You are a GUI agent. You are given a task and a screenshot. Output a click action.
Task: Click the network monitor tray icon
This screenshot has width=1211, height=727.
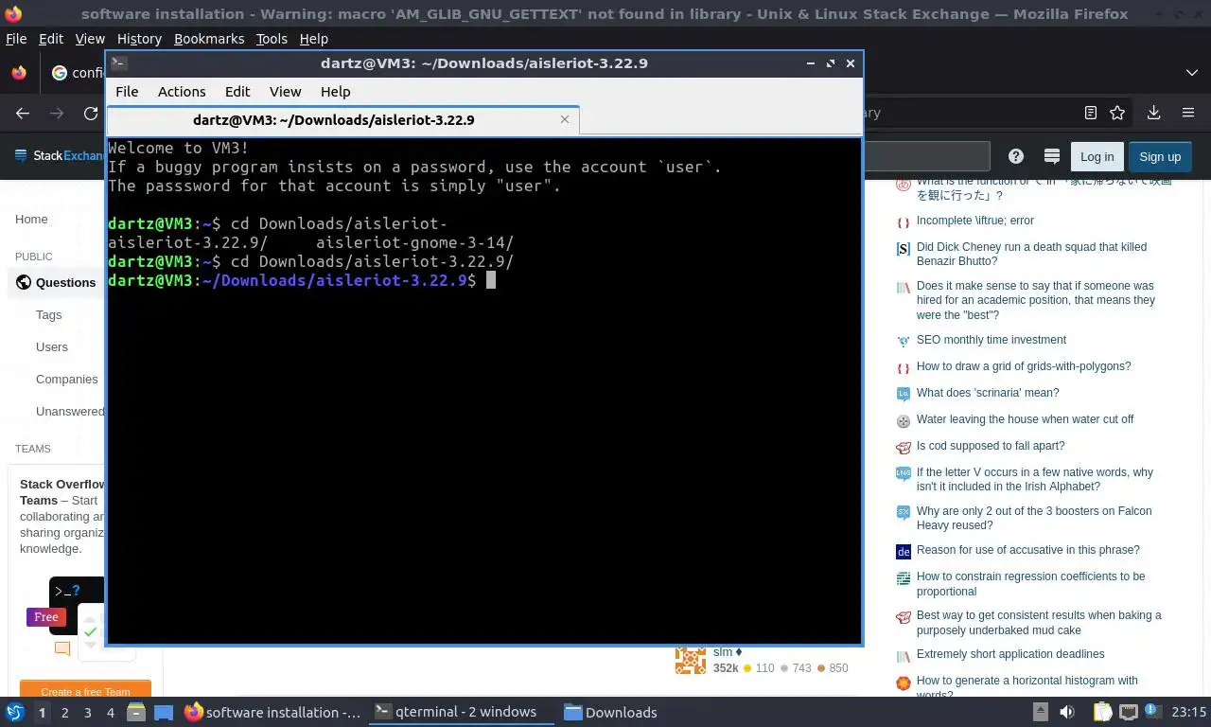1128,712
